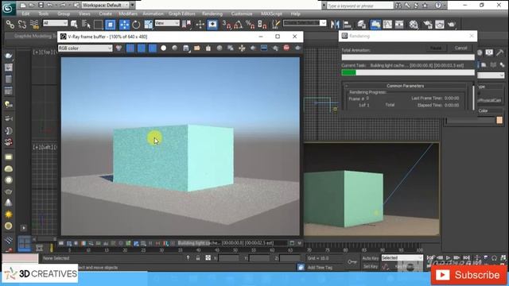Click the Set Key button

click(370, 267)
